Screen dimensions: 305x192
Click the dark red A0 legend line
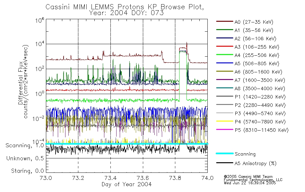(x=225, y=21)
